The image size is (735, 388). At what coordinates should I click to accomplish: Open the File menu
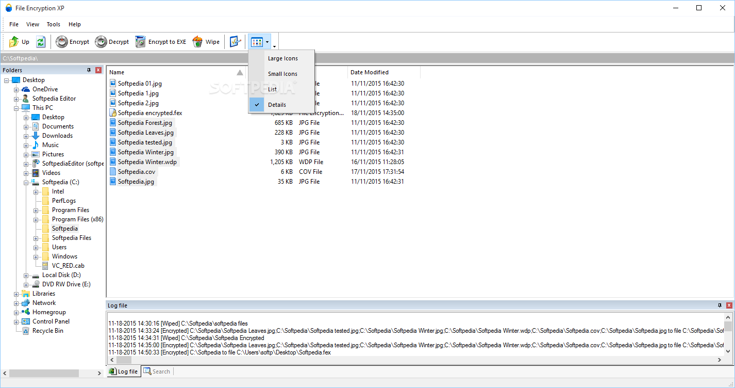point(14,24)
